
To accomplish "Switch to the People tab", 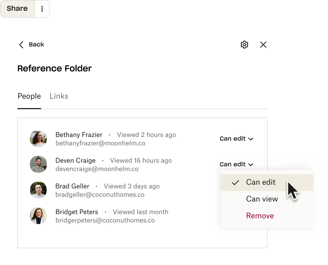I will pyautogui.click(x=29, y=96).
